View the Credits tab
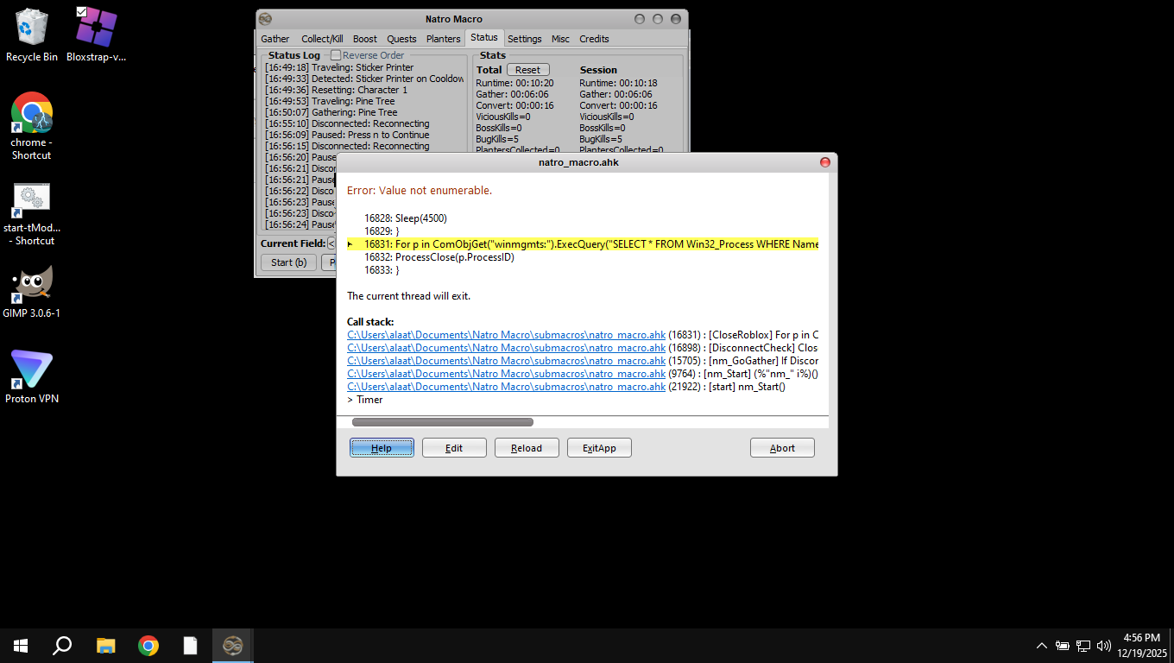The height and width of the screenshot is (663, 1174). click(594, 39)
